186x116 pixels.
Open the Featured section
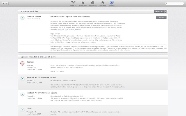tap(73, 3)
